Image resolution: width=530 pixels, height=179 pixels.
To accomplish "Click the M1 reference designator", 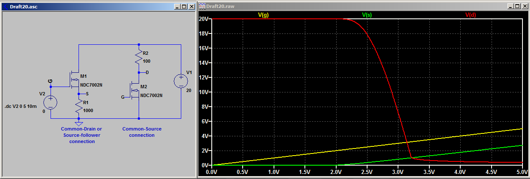I will [x=84, y=76].
